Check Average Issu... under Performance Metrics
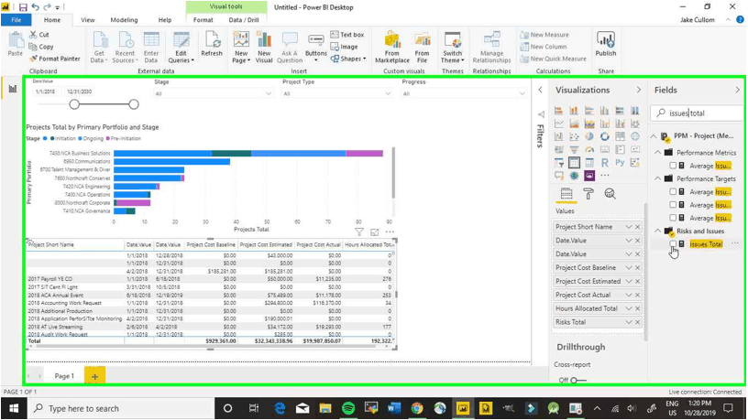The image size is (748, 420). click(673, 166)
